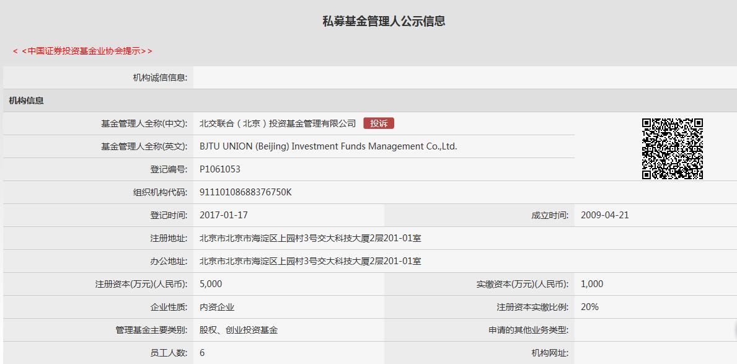Select registration number P1061053

click(x=220, y=169)
